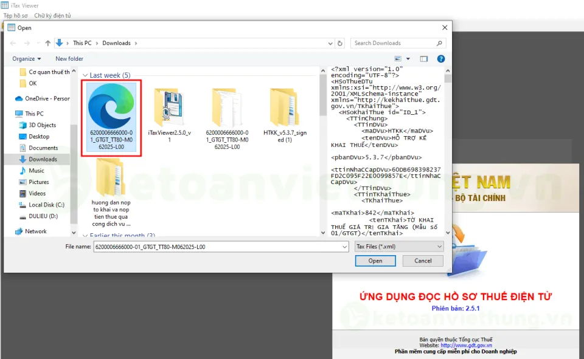
Task: Select the Edge-icon XML tax file
Action: (111, 117)
